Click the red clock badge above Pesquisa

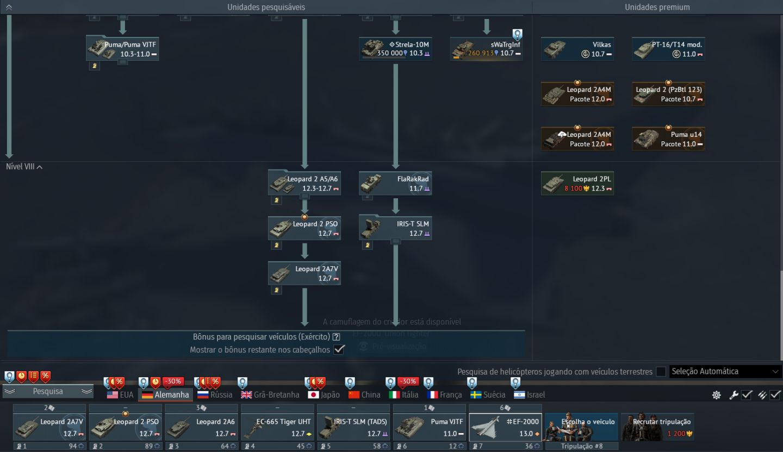pyautogui.click(x=21, y=375)
